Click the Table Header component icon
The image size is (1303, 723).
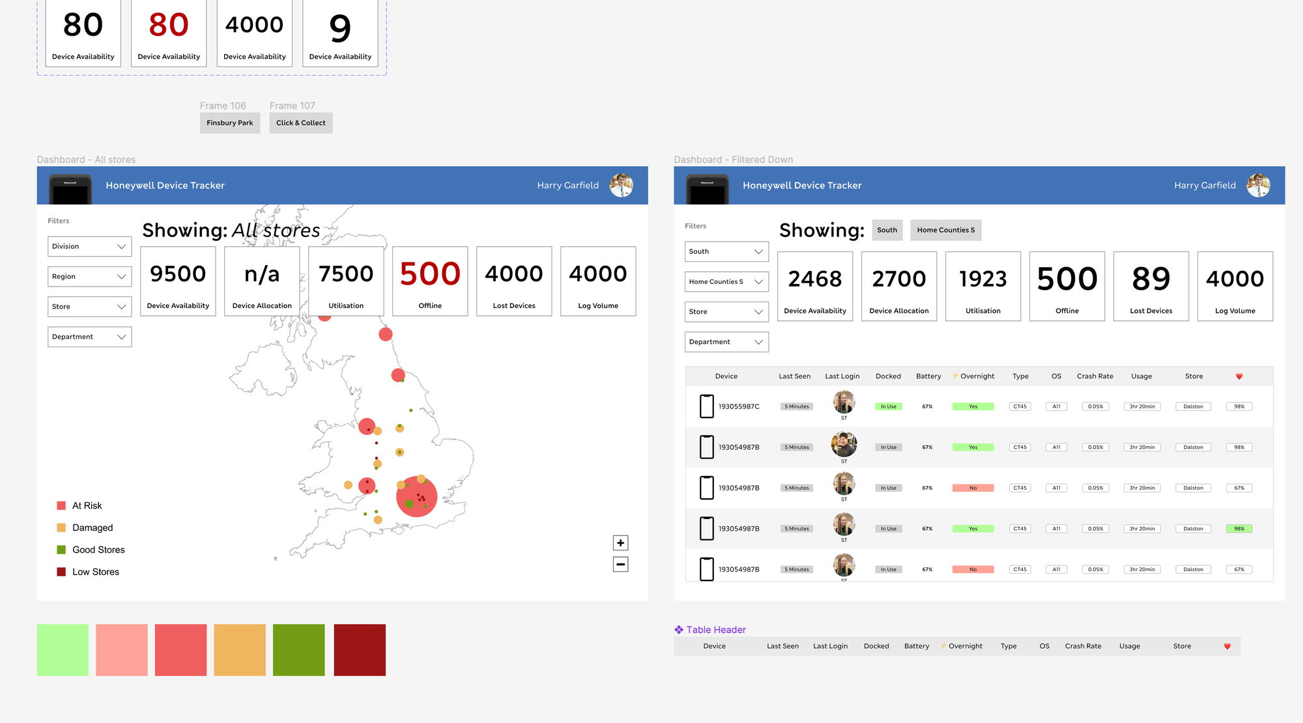click(x=679, y=630)
